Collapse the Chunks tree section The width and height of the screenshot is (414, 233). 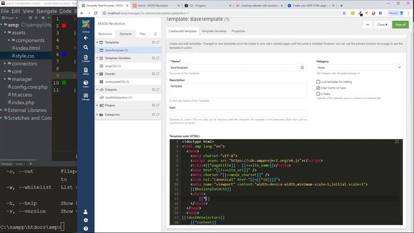pos(97,74)
